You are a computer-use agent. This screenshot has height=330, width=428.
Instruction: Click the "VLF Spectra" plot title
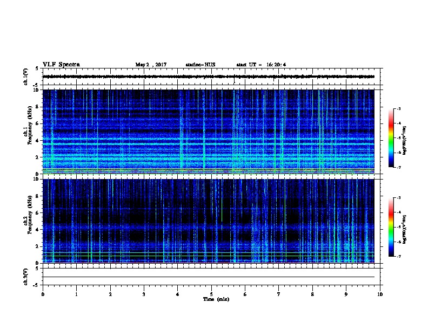tap(61, 65)
